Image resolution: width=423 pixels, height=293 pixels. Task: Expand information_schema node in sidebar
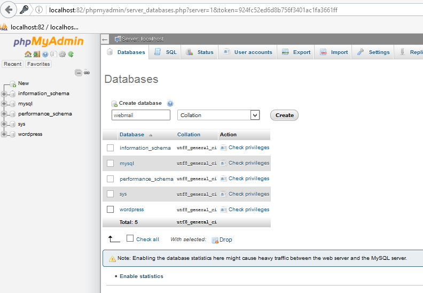click(x=4, y=94)
